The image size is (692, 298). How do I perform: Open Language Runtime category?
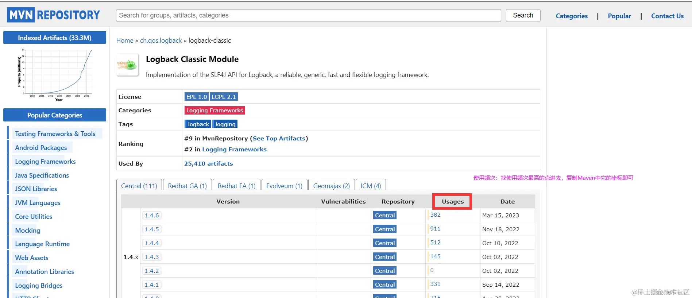click(x=42, y=244)
